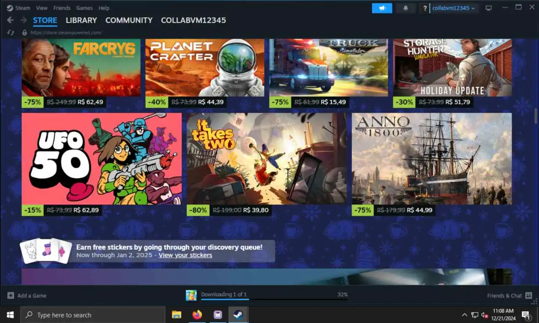539x323 pixels.
Task: Click the Far Cry 6 -75% discount badge
Action: tap(32, 102)
